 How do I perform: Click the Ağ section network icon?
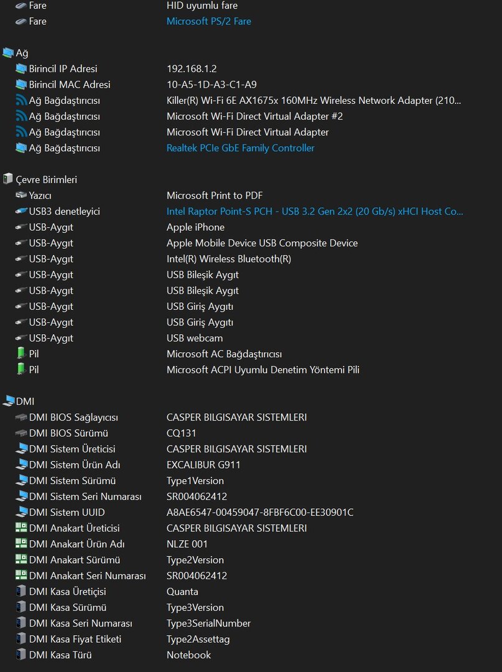(8, 53)
